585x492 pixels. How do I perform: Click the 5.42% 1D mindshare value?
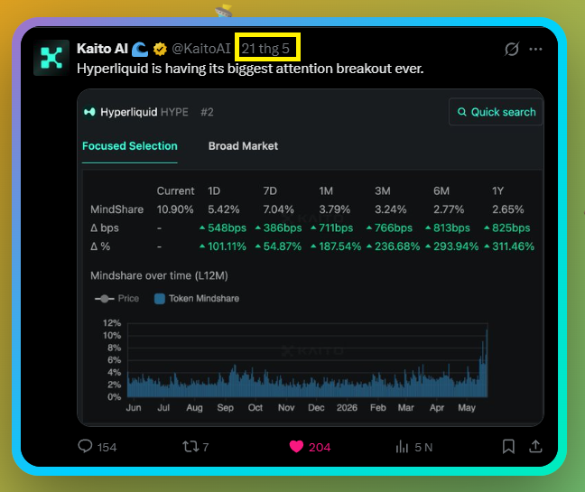[x=224, y=209]
